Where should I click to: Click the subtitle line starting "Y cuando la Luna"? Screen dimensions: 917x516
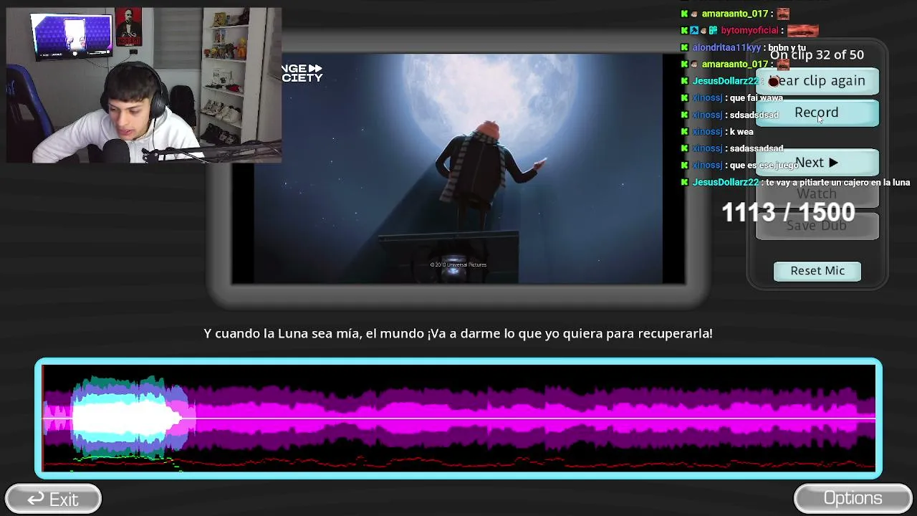coord(458,333)
